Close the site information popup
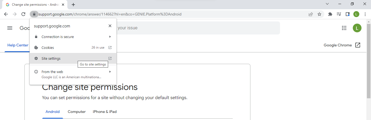Image resolution: width=371 pixels, height=120 pixels. pyautogui.click(x=110, y=26)
